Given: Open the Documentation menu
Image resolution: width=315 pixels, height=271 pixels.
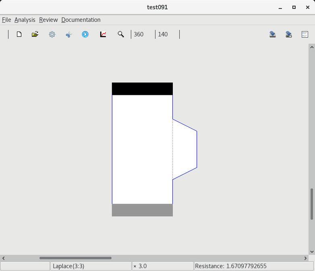Looking at the screenshot, I should [81, 20].
